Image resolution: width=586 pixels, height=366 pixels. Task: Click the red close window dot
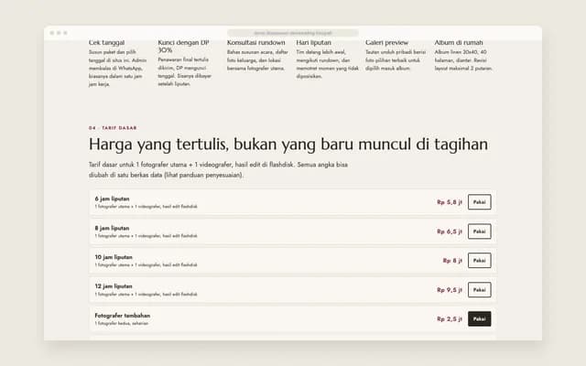point(52,33)
